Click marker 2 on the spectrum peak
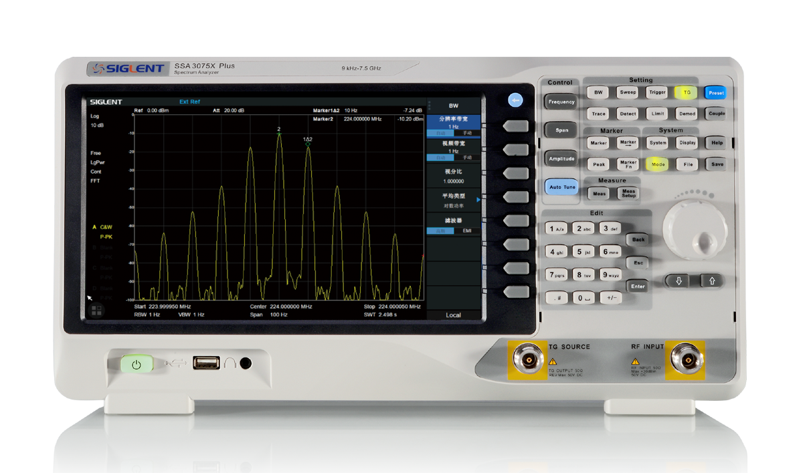Screen dimensions: 803x473 click(279, 134)
